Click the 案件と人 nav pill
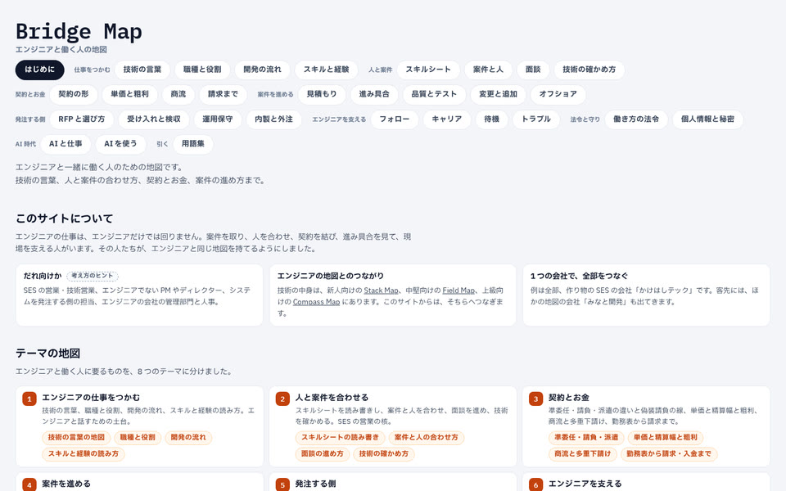This screenshot has height=491, width=786. point(488,70)
